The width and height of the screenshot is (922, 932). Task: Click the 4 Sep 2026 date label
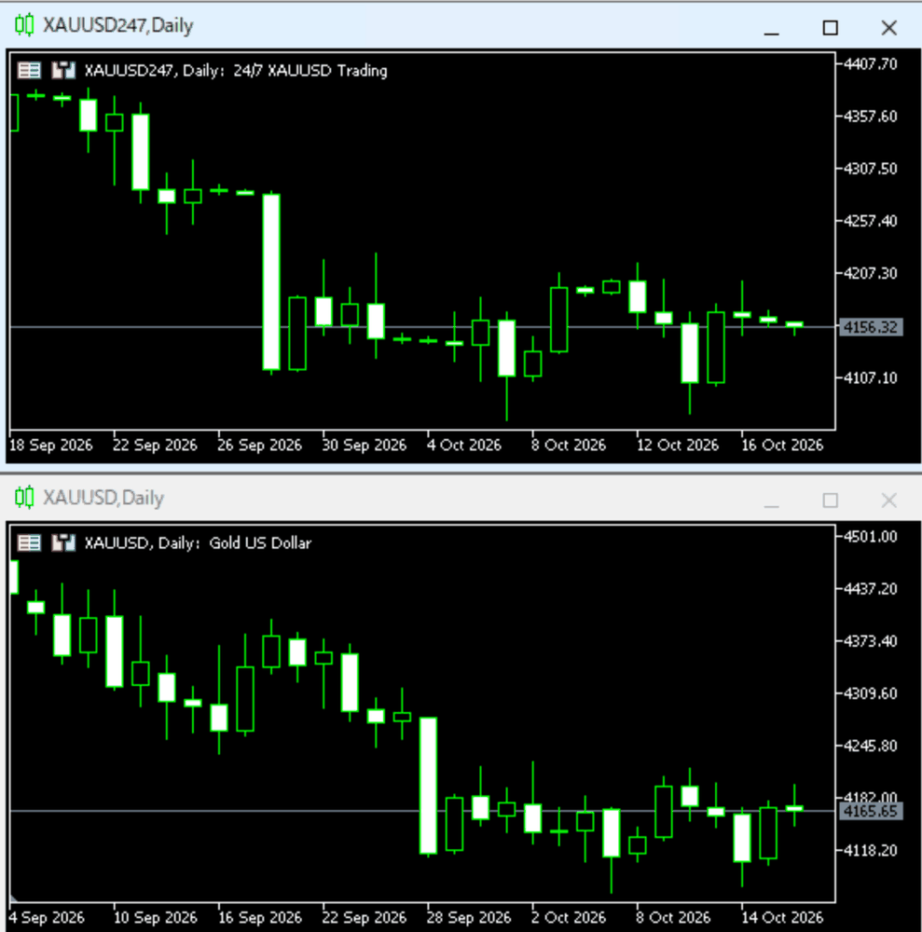point(47,918)
